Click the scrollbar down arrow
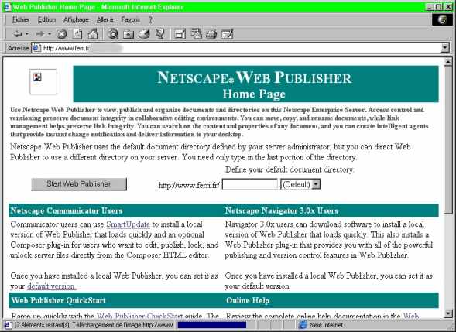The image size is (456, 332). (x=448, y=313)
